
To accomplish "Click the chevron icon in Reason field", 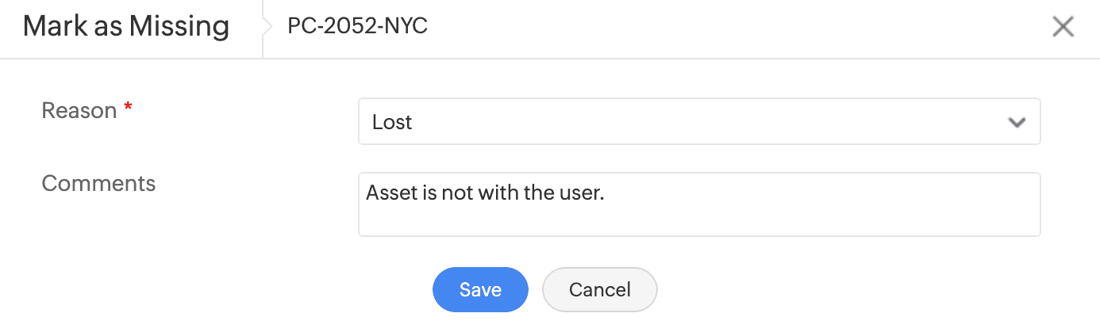I will [x=1016, y=122].
